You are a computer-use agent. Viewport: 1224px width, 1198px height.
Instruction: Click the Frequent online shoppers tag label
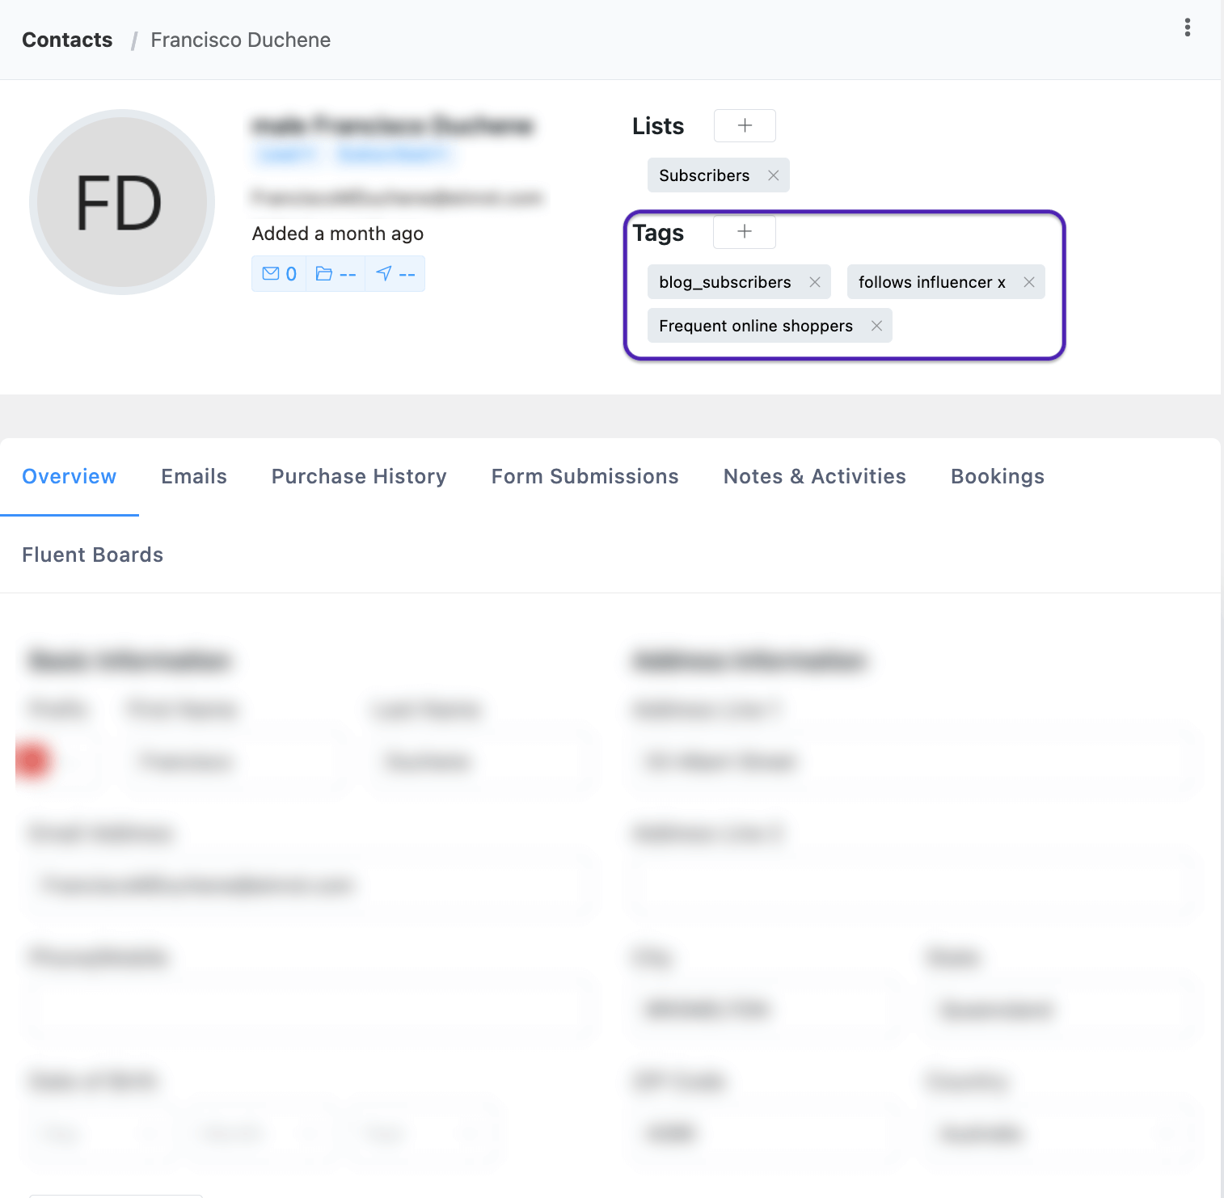point(755,326)
